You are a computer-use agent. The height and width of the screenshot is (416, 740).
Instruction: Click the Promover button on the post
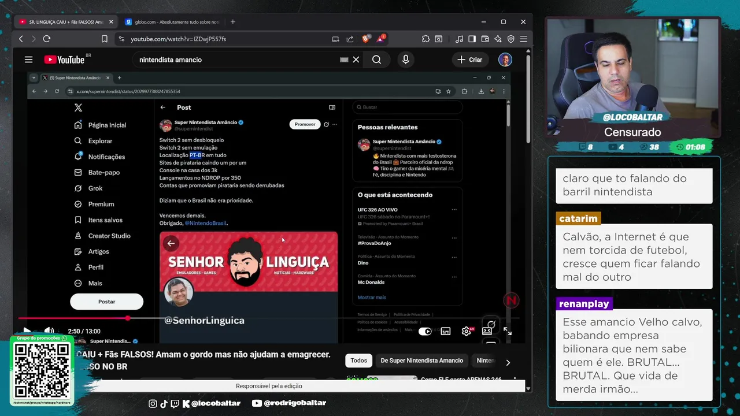pyautogui.click(x=305, y=124)
